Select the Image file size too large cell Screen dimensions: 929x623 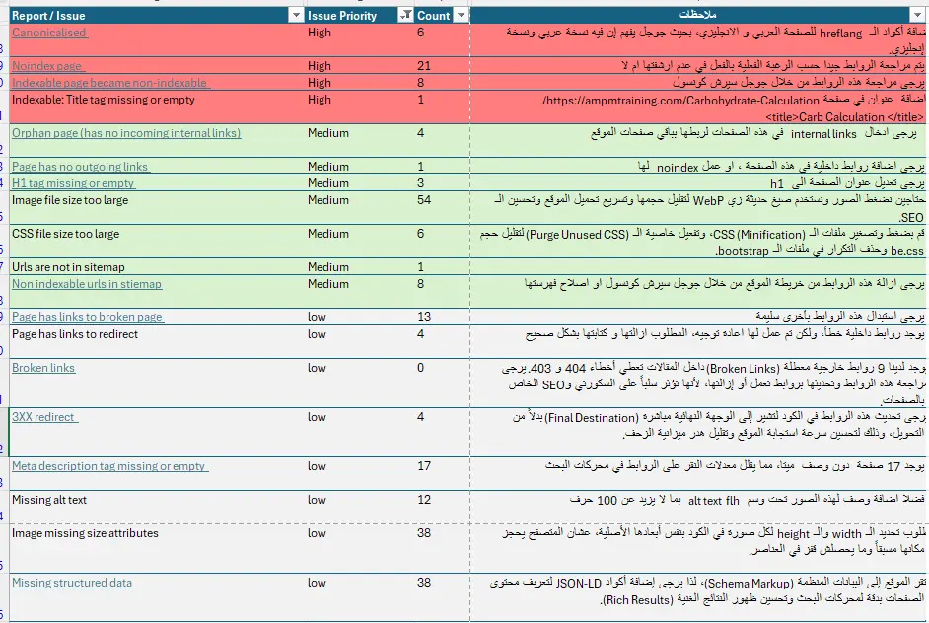69,199
